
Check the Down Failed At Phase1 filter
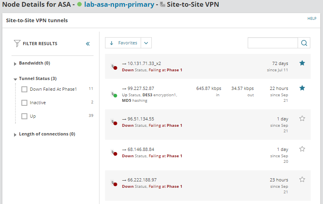(x=24, y=89)
